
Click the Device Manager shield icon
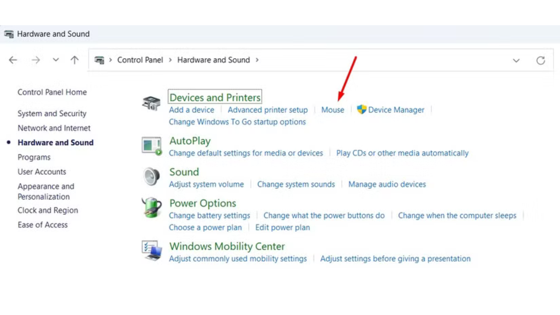pyautogui.click(x=361, y=110)
